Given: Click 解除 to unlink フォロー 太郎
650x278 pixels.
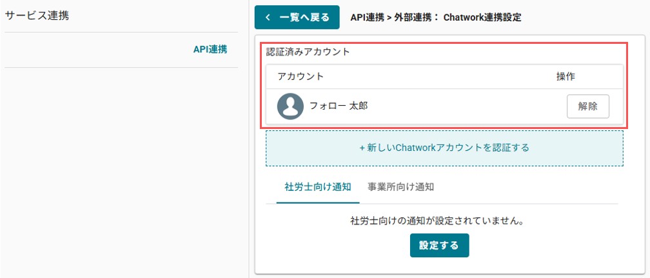Looking at the screenshot, I should (x=588, y=106).
